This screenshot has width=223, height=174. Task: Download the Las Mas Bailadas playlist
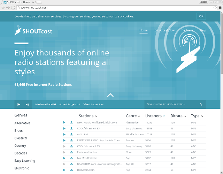point(71,158)
